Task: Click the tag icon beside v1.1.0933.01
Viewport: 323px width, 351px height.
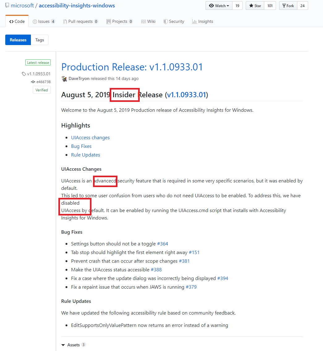Action: click(x=24, y=74)
